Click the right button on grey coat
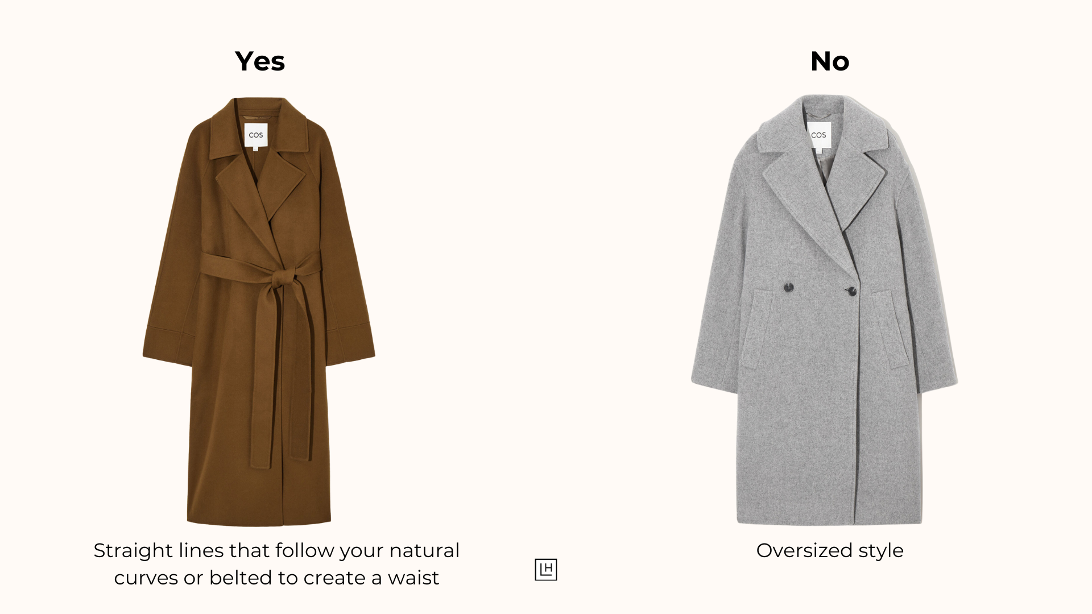The image size is (1092, 614). (852, 292)
